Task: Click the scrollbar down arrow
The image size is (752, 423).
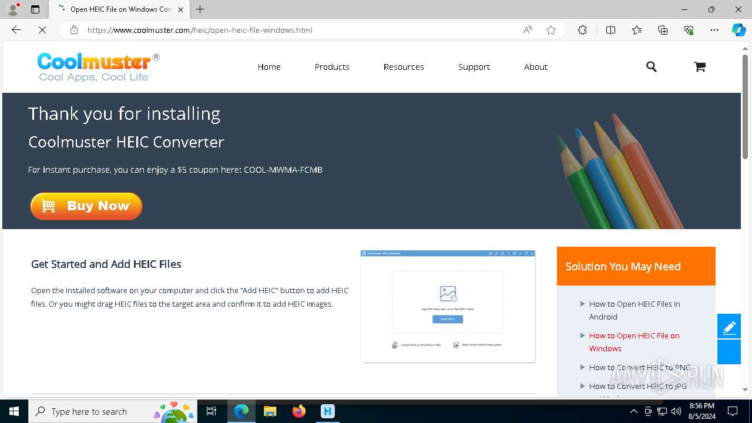Action: click(746, 390)
